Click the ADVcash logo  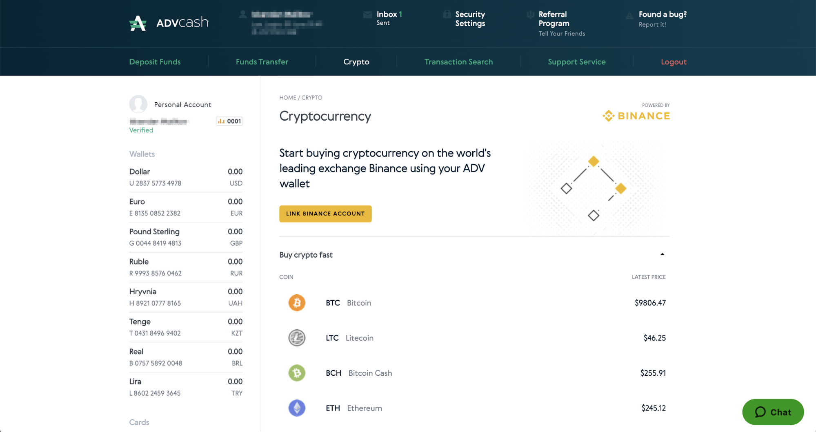pyautogui.click(x=169, y=23)
